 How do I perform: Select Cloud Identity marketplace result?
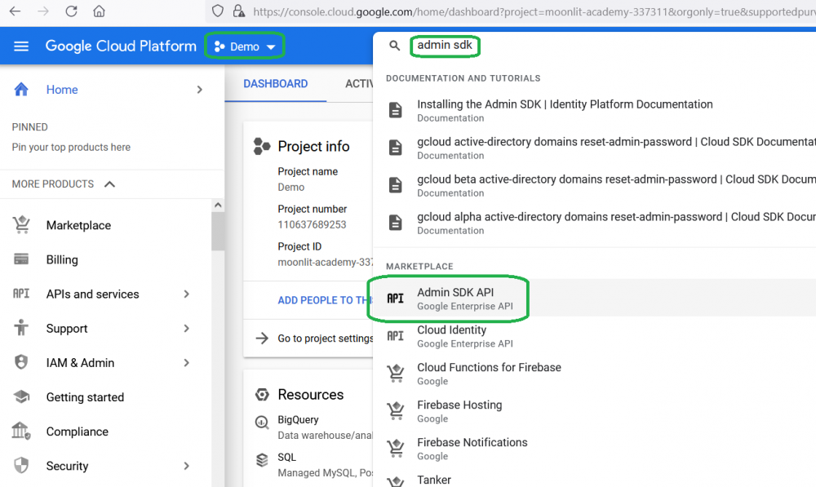click(x=451, y=336)
